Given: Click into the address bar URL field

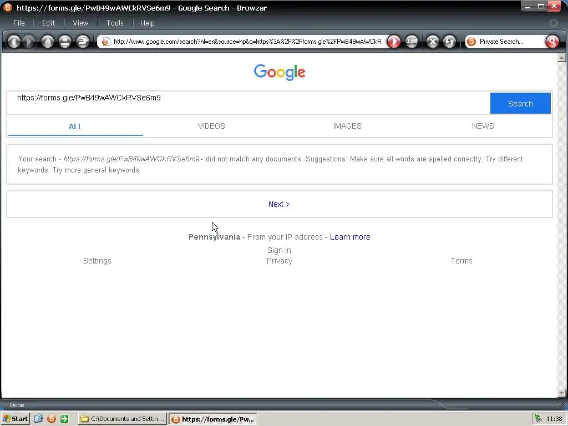Looking at the screenshot, I should (x=247, y=42).
